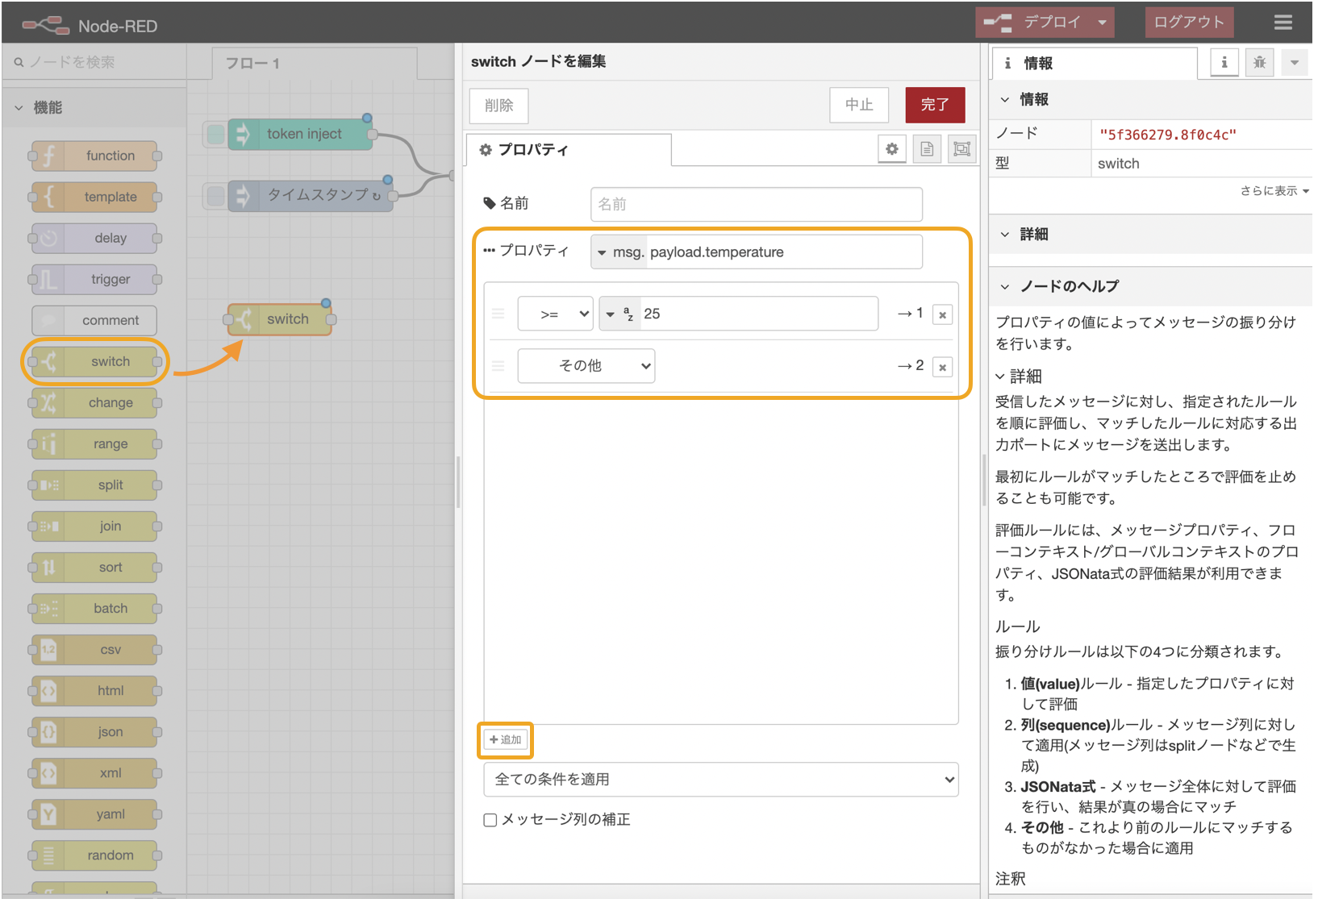Select the xml node in palette

point(95,772)
